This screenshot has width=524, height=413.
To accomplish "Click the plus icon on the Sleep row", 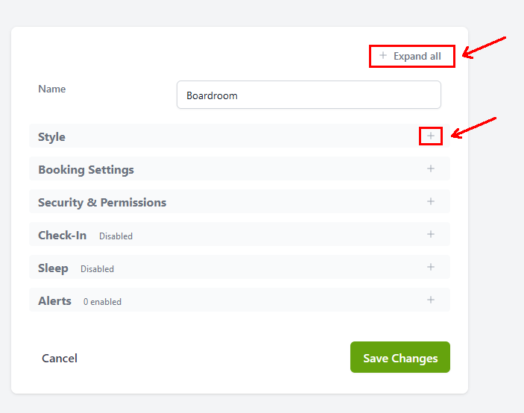I will 431,267.
